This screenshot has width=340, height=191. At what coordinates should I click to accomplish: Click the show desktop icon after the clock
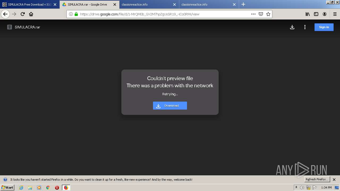(337, 188)
